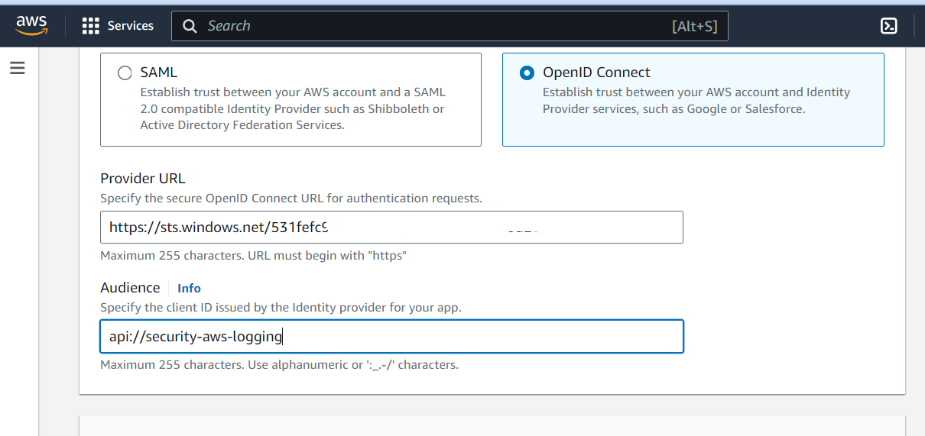Click 'Specify the client ID issued' text
The width and height of the screenshot is (925, 436).
(281, 308)
